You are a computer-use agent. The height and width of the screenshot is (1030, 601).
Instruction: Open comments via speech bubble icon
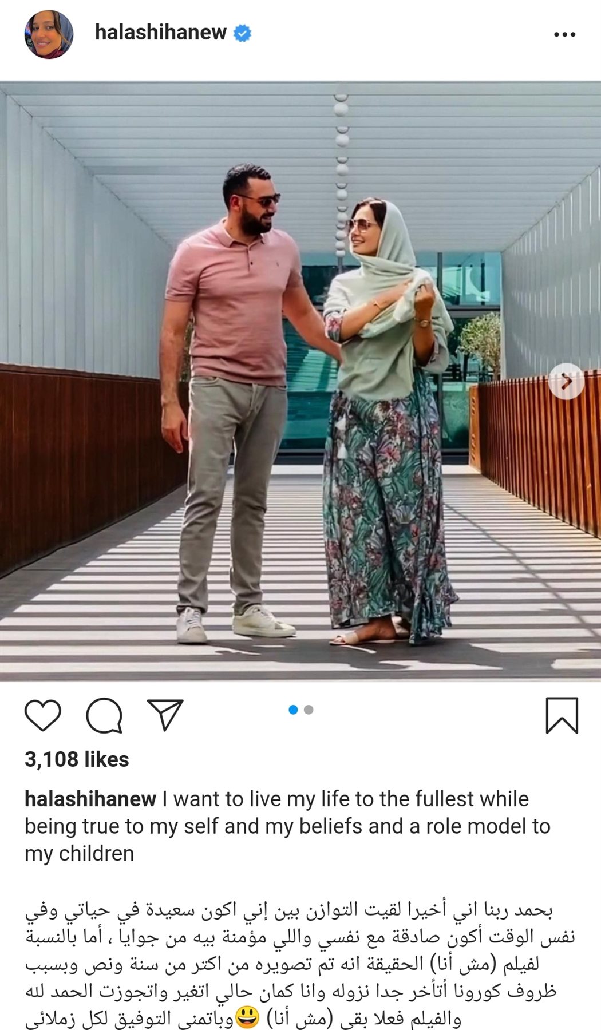coord(104,715)
